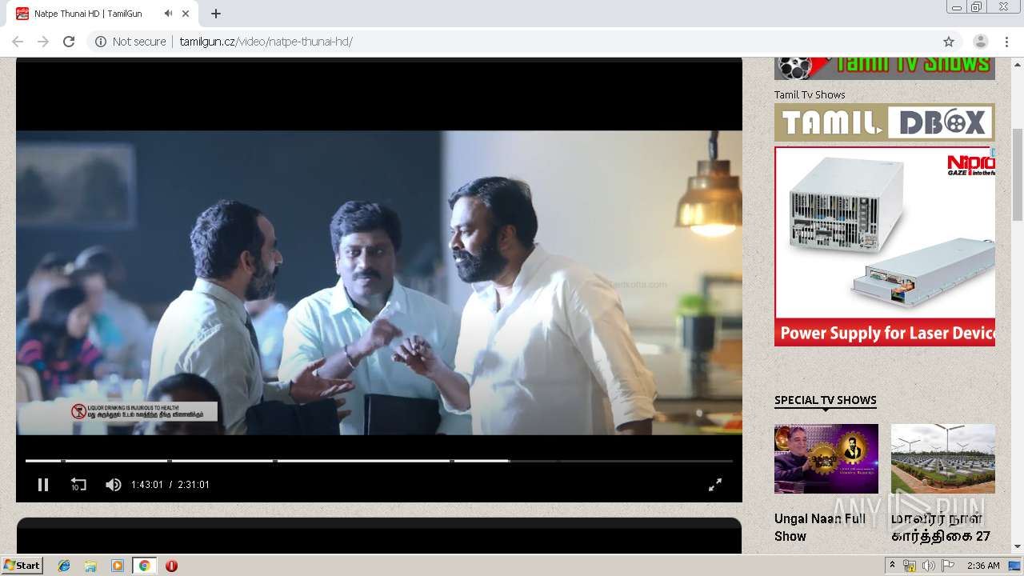Viewport: 1024px width, 576px height.
Task: Click the video frame to toggle playback
Action: pos(379,282)
